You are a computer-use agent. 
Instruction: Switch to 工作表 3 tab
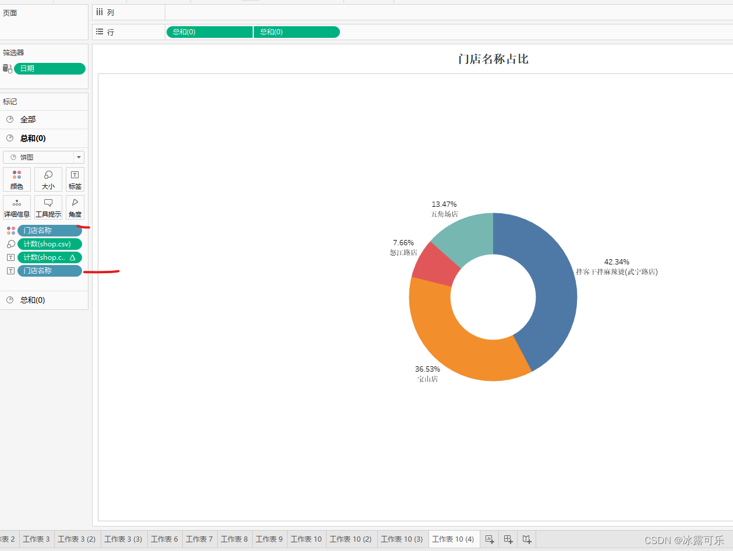coord(37,539)
